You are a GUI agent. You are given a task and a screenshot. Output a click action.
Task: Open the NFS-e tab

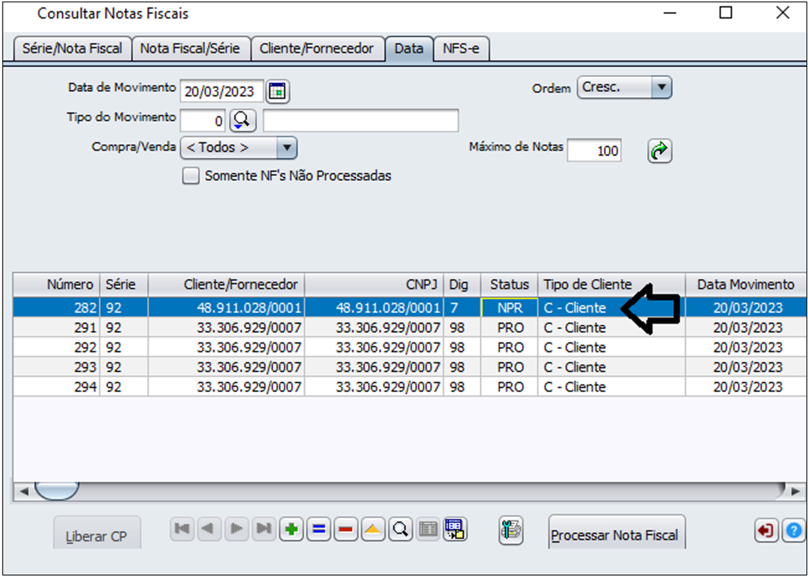pos(460,49)
